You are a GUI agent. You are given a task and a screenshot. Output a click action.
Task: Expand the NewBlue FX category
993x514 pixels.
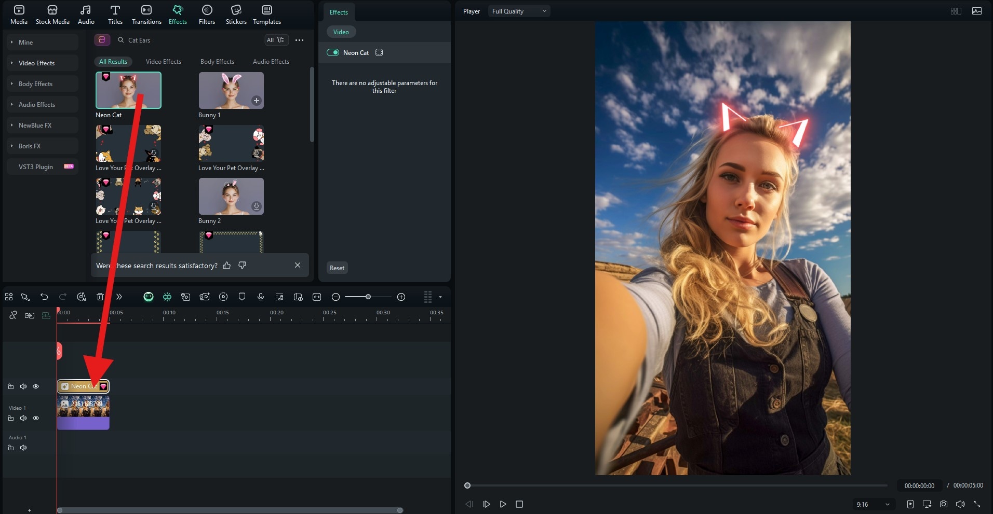pyautogui.click(x=43, y=126)
